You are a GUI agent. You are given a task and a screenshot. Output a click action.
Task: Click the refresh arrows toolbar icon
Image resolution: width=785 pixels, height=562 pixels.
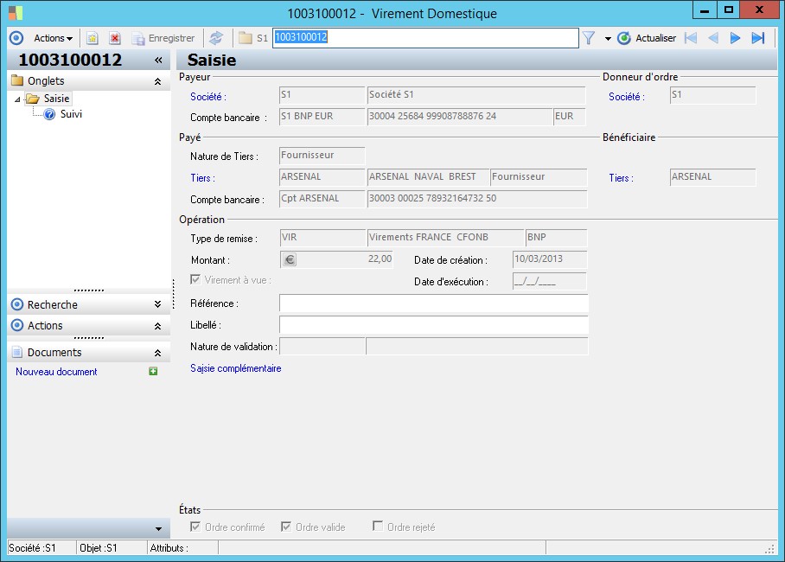click(215, 38)
